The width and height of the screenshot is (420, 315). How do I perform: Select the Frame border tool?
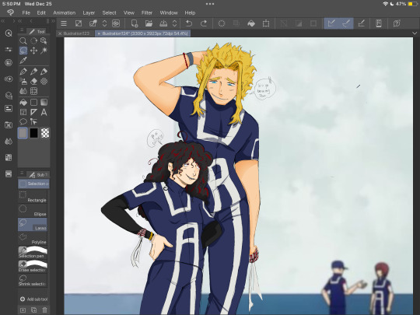[23, 112]
